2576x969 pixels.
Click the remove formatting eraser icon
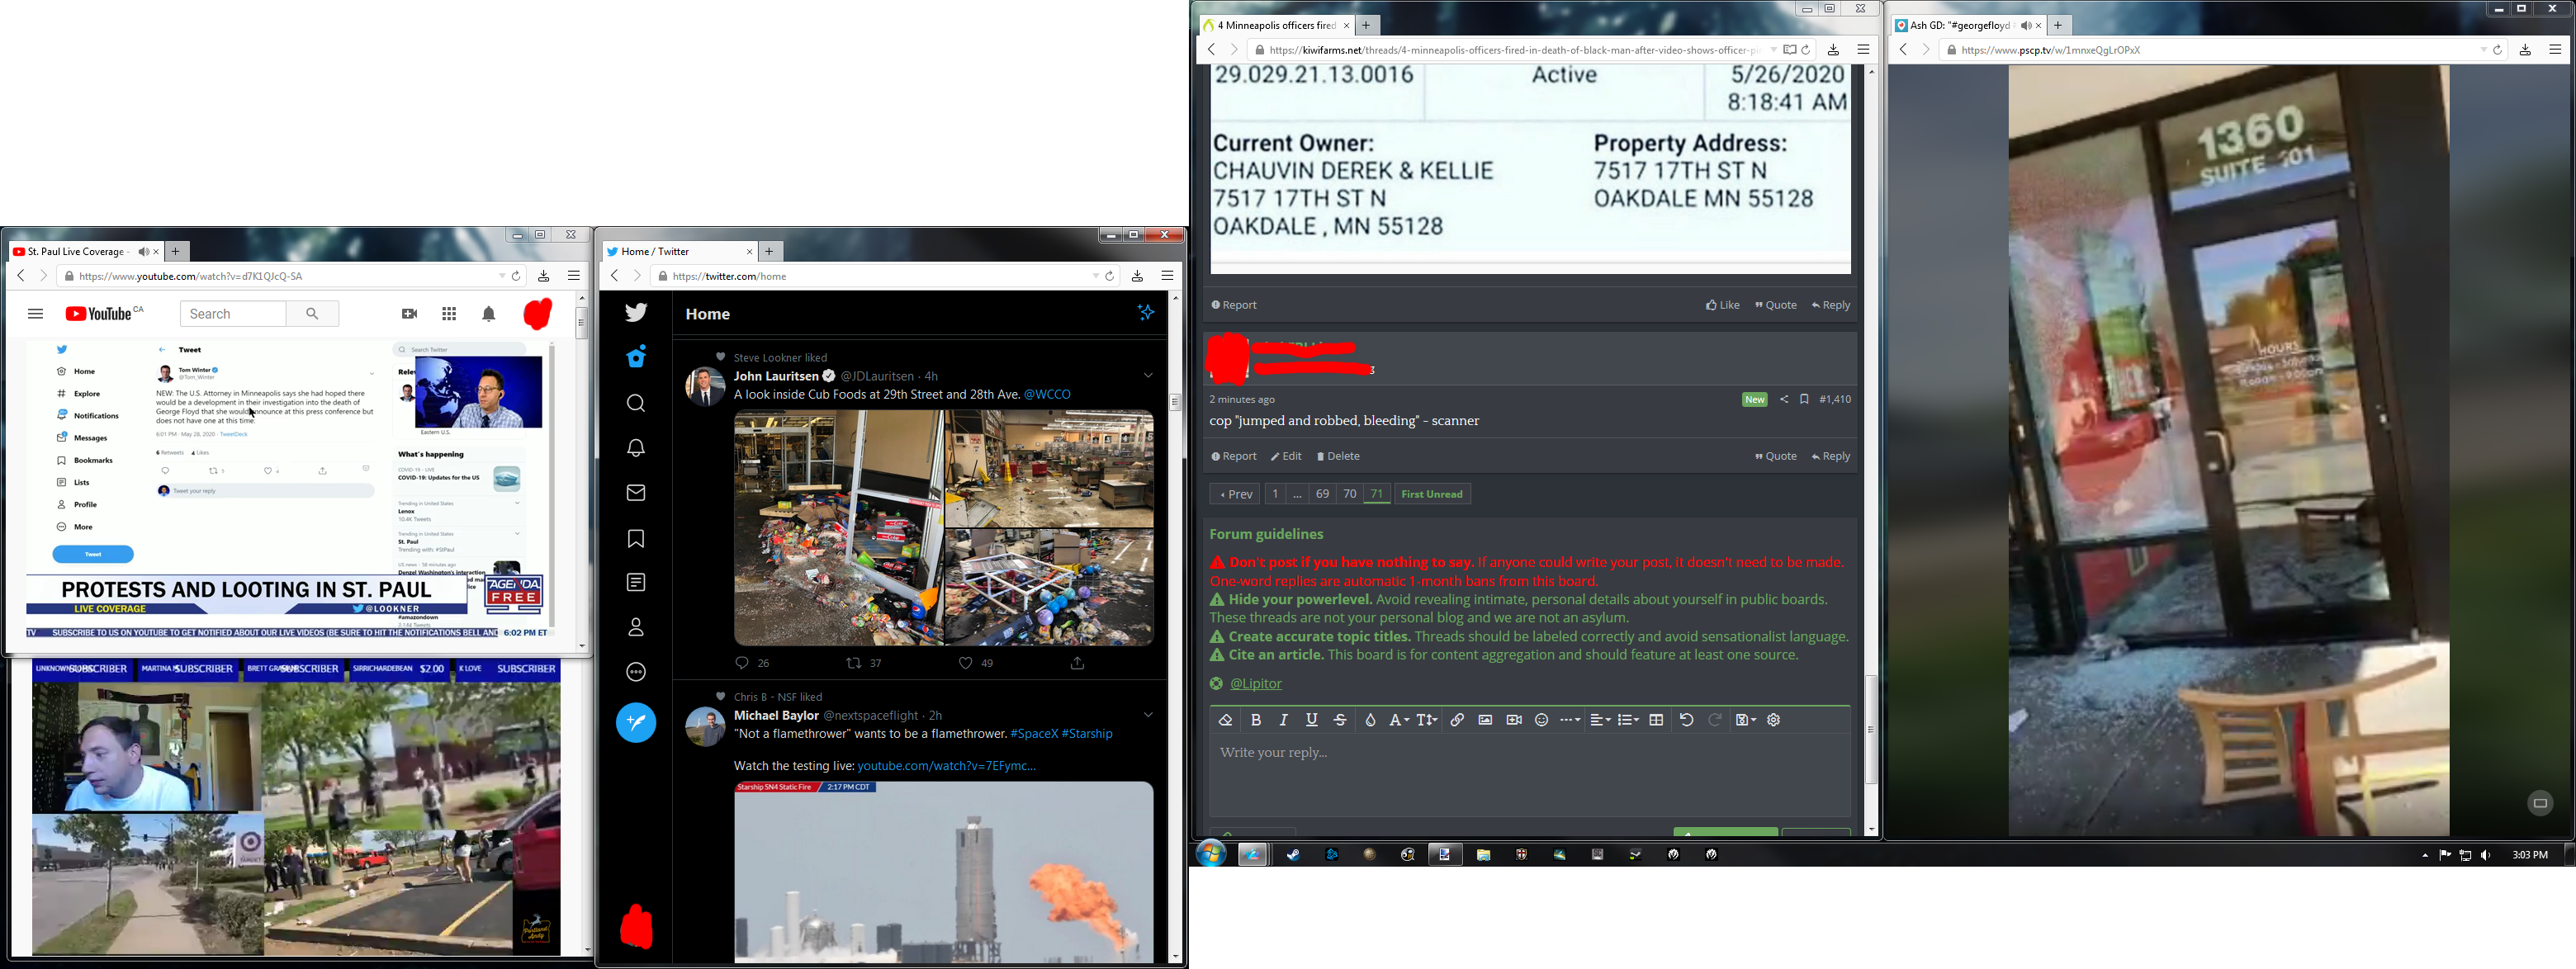pyautogui.click(x=1226, y=720)
